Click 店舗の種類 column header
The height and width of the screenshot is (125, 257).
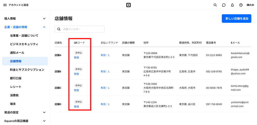(x=128, y=43)
